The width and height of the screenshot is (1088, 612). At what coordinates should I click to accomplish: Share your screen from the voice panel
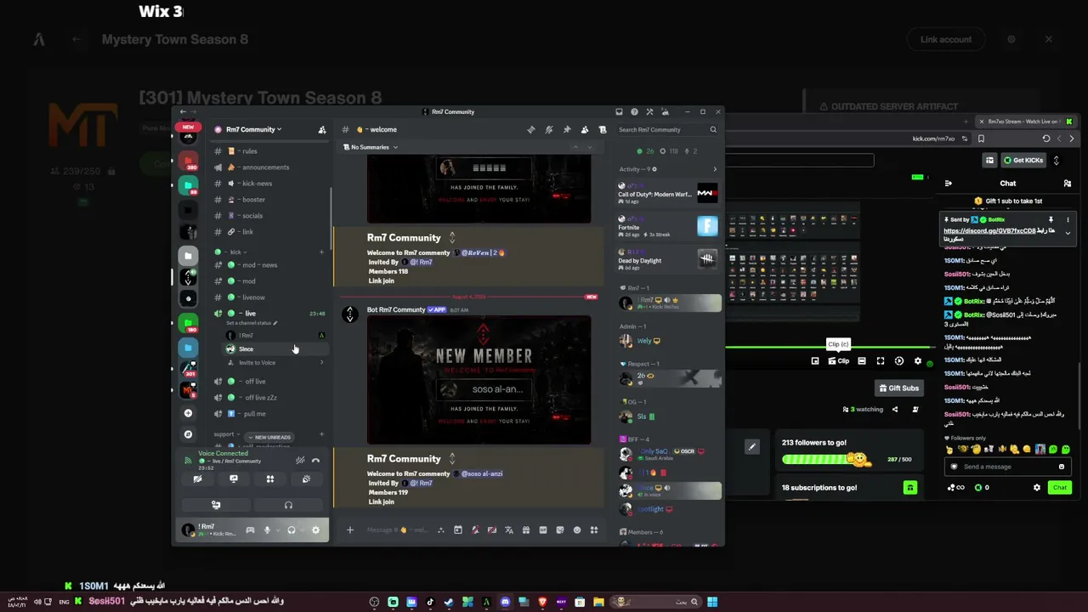tap(234, 479)
